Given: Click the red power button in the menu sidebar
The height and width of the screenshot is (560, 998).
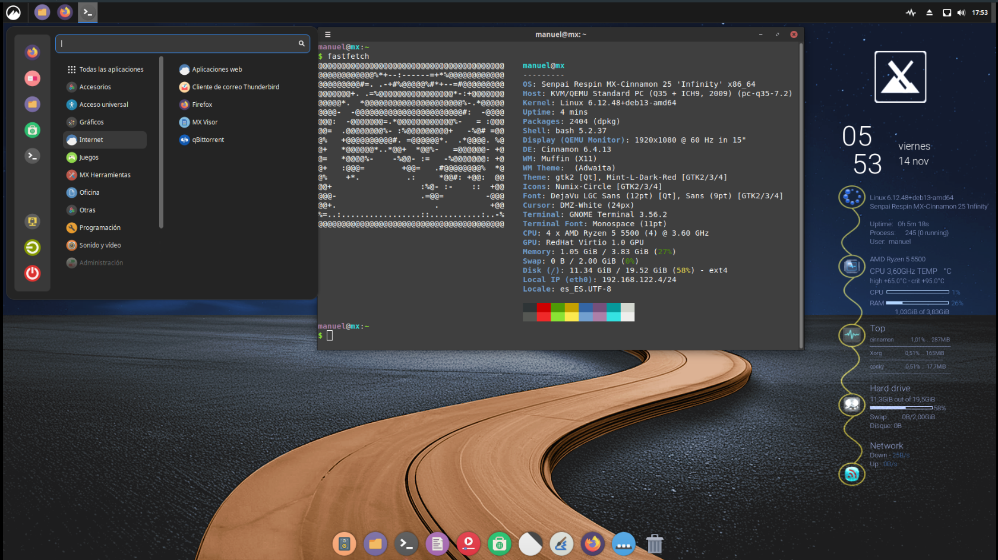Looking at the screenshot, I should [33, 273].
